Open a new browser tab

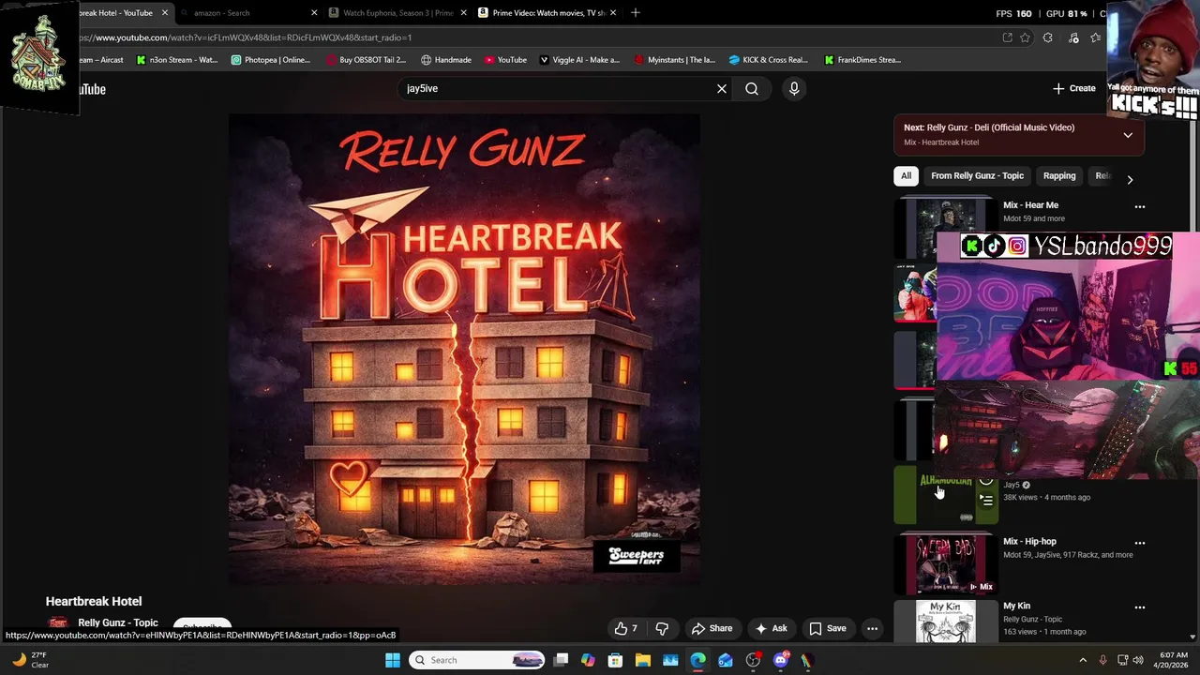636,13
